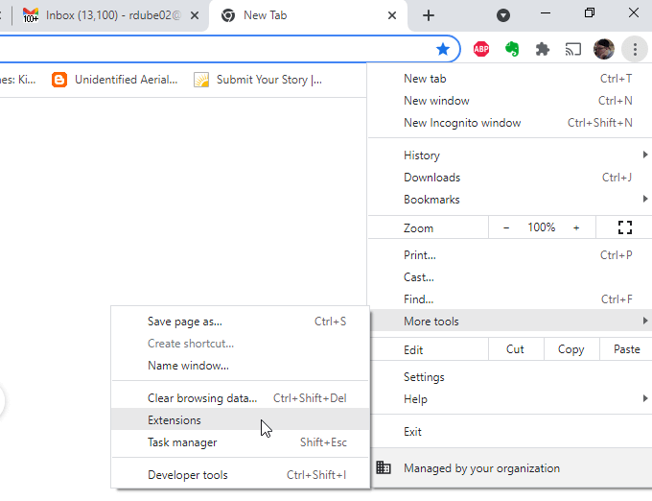The width and height of the screenshot is (652, 501).
Task: Open the Extensions puzzle piece icon
Action: click(x=543, y=49)
